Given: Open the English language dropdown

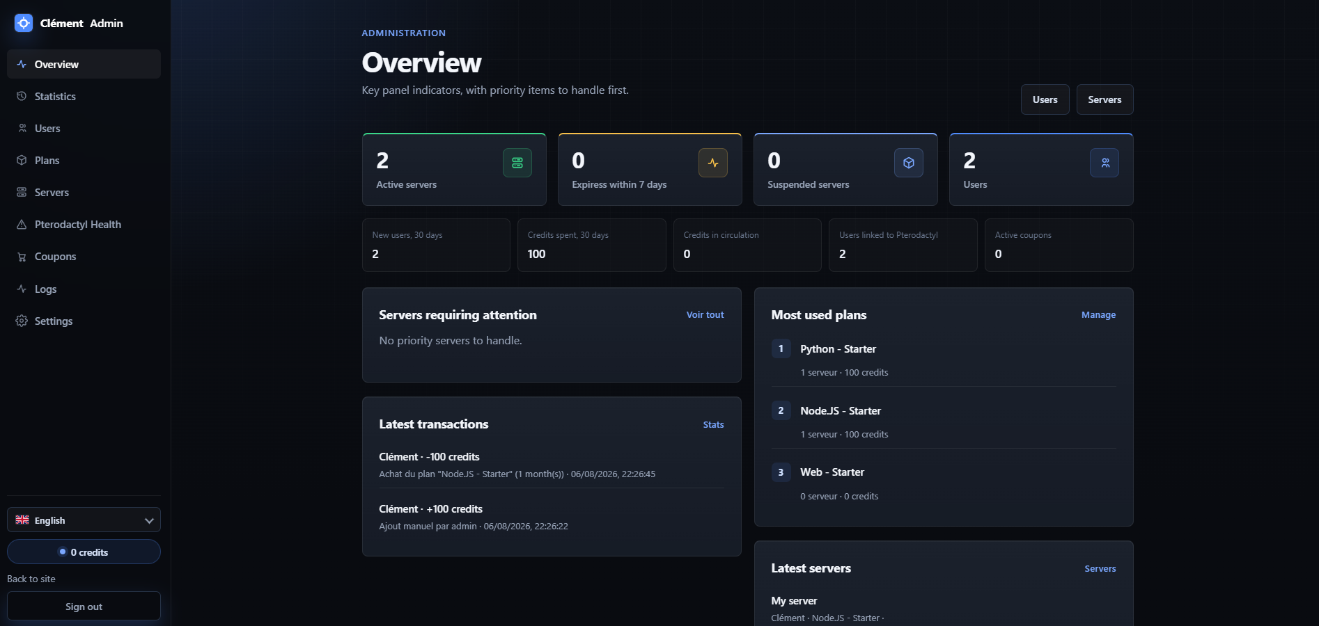Looking at the screenshot, I should [x=84, y=520].
